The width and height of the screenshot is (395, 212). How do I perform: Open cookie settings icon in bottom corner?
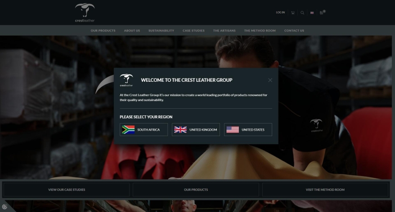click(x=4, y=207)
